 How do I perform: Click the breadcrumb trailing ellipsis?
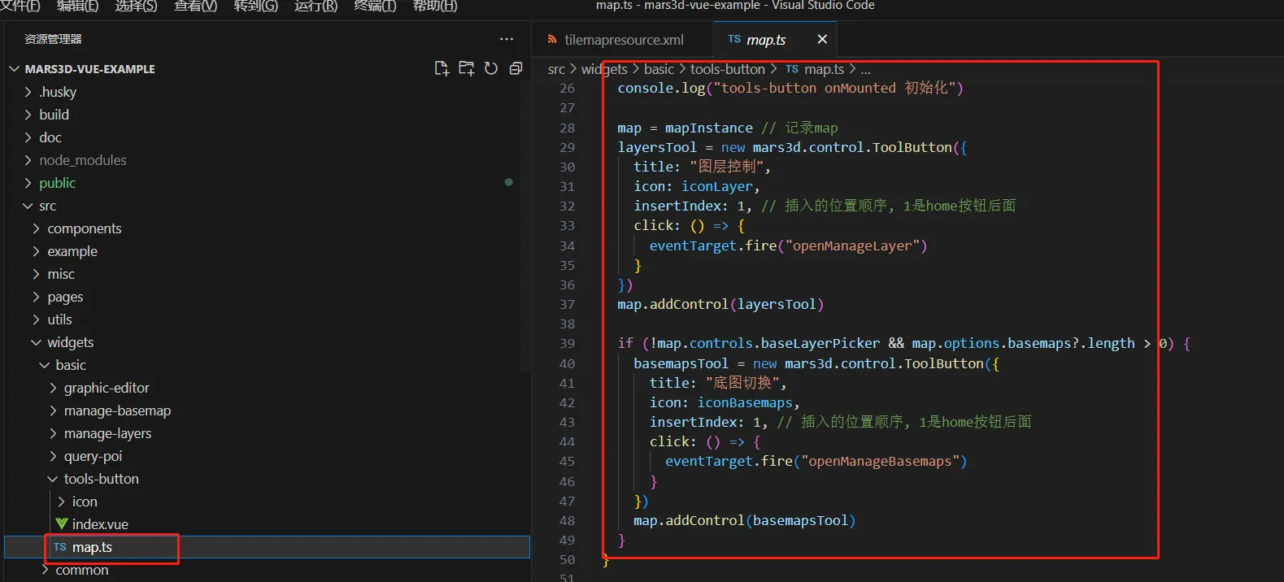coord(865,71)
